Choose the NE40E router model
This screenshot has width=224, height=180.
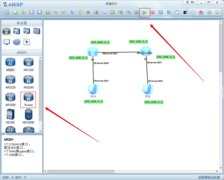coord(10,116)
